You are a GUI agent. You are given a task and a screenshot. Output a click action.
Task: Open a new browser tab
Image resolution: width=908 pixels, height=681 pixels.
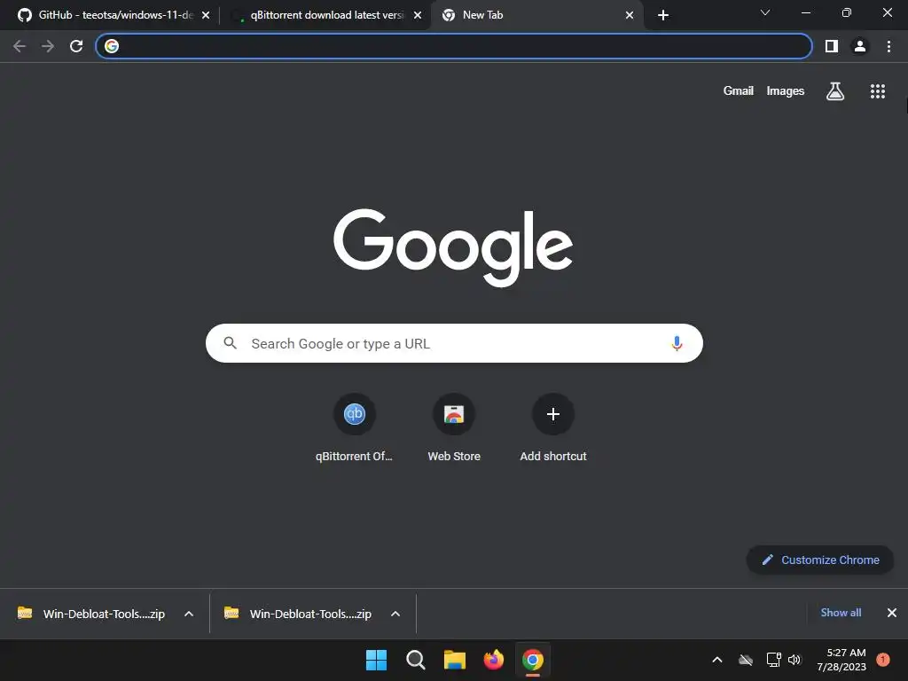(663, 15)
